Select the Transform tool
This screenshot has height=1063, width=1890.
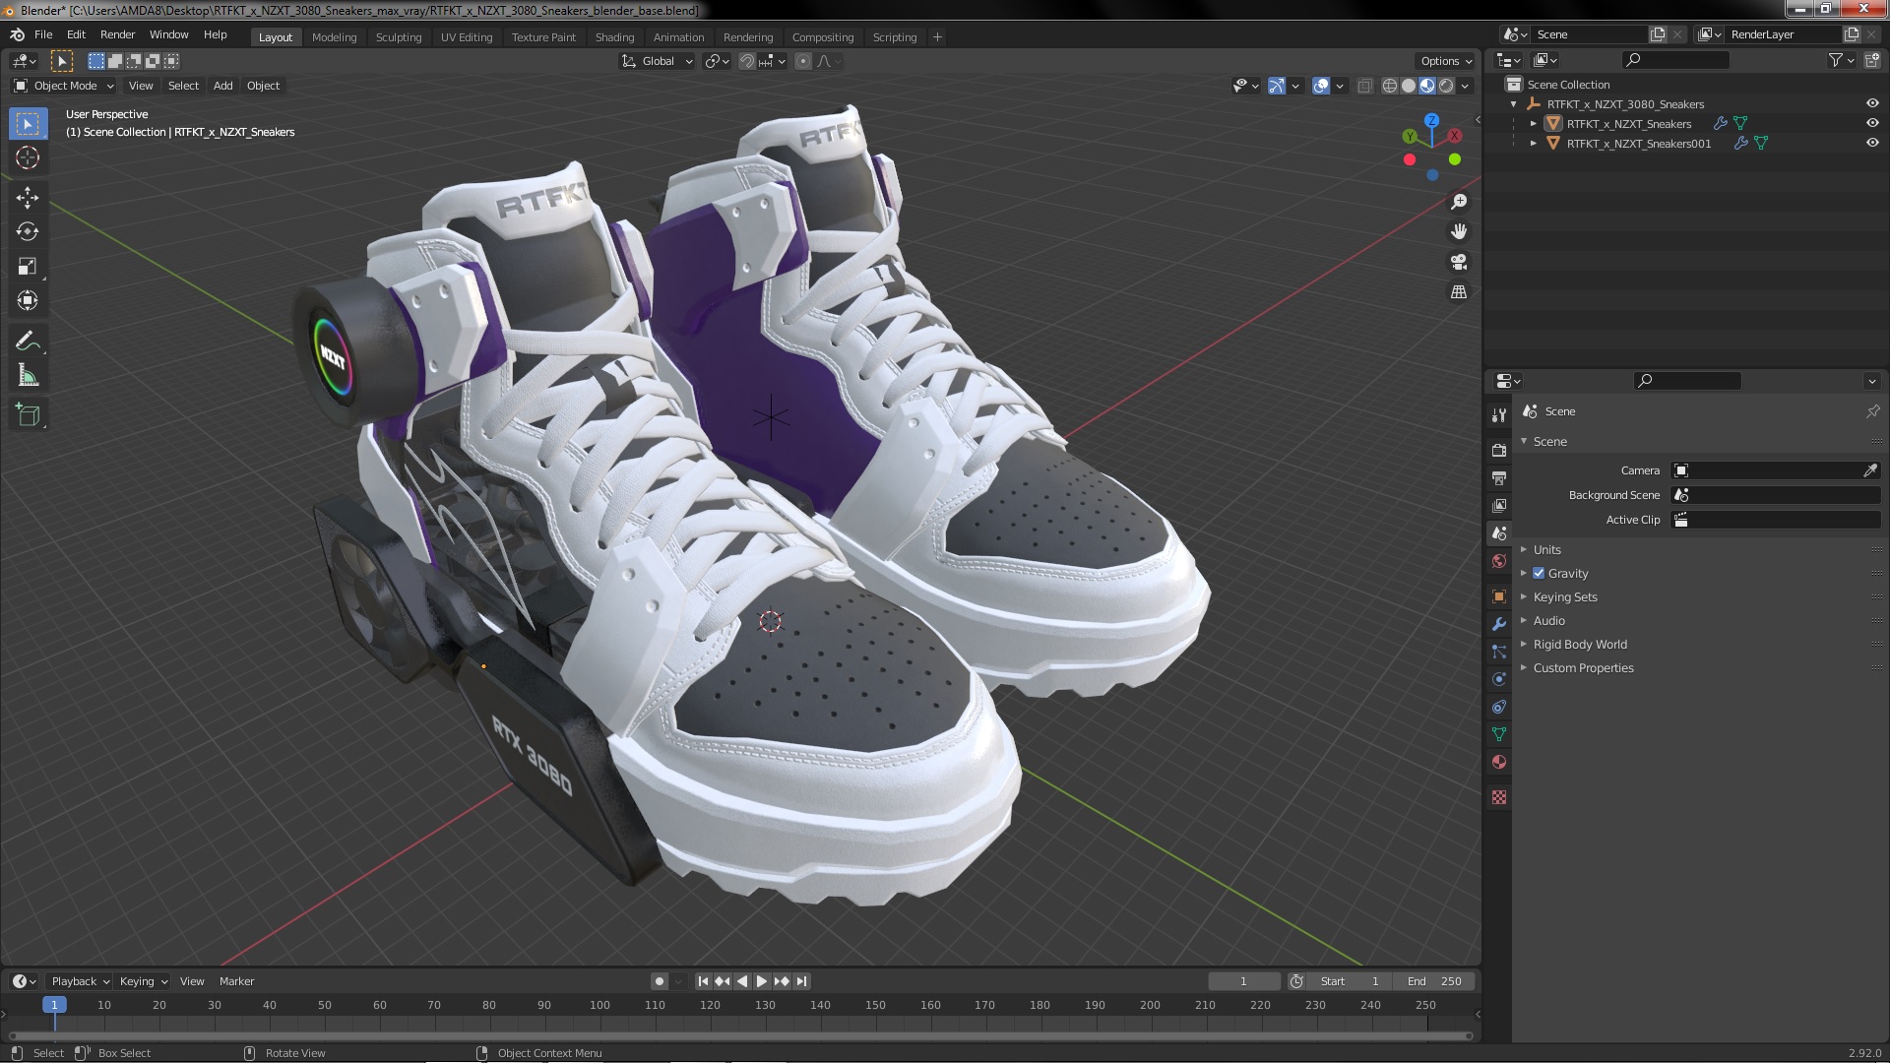click(x=28, y=300)
